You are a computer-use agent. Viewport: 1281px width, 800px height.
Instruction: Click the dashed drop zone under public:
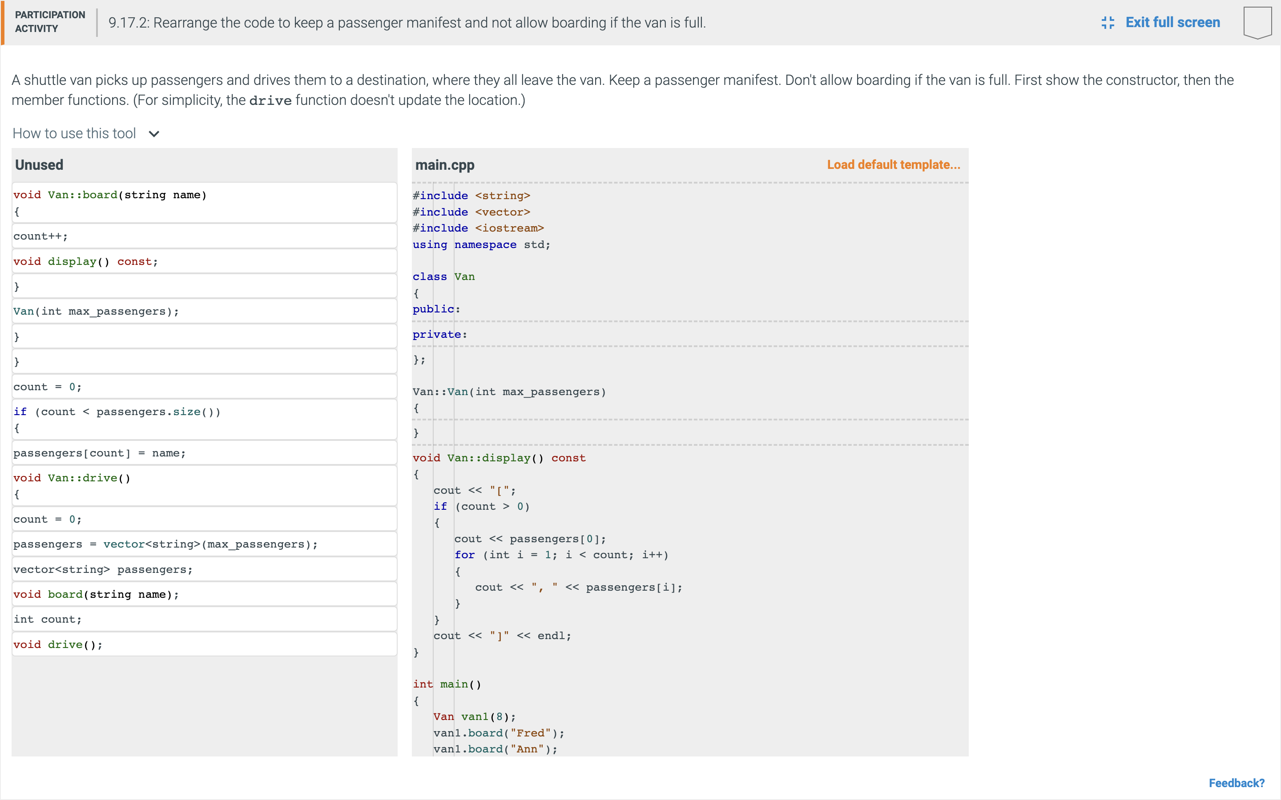coord(688,321)
